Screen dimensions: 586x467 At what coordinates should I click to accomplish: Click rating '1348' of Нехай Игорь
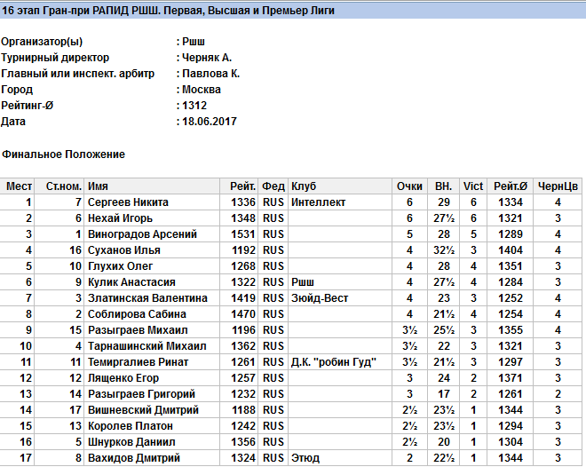[x=243, y=218]
